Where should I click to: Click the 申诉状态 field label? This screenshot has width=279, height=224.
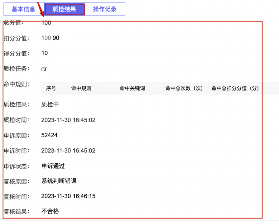17,166
